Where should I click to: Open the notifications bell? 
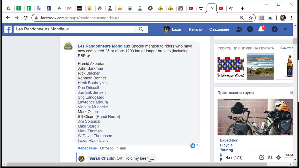point(261,29)
